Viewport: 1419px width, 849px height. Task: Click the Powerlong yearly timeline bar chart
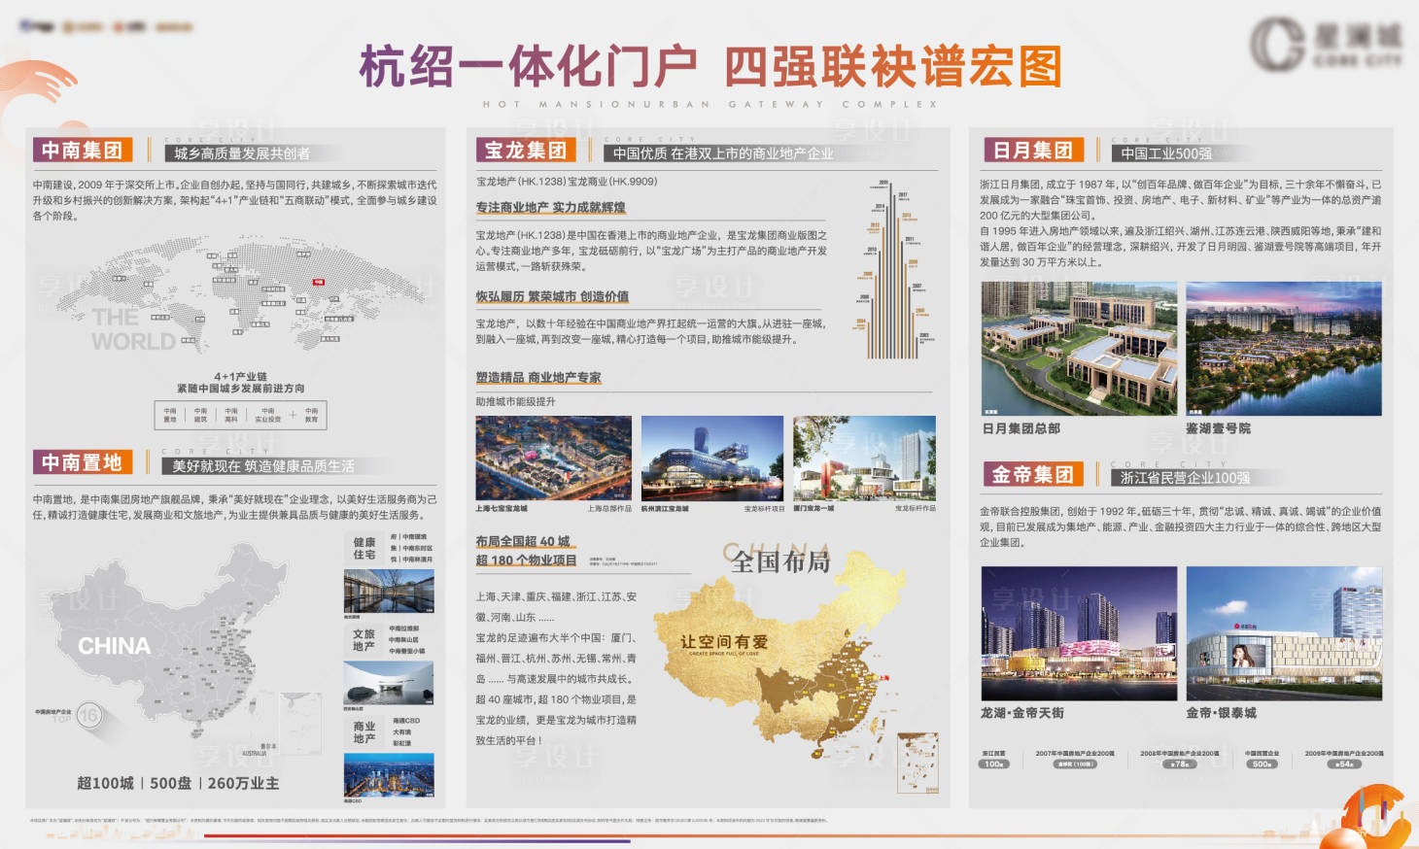pyautogui.click(x=894, y=270)
